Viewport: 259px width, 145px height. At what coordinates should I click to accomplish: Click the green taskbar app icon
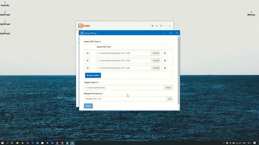[67, 143]
